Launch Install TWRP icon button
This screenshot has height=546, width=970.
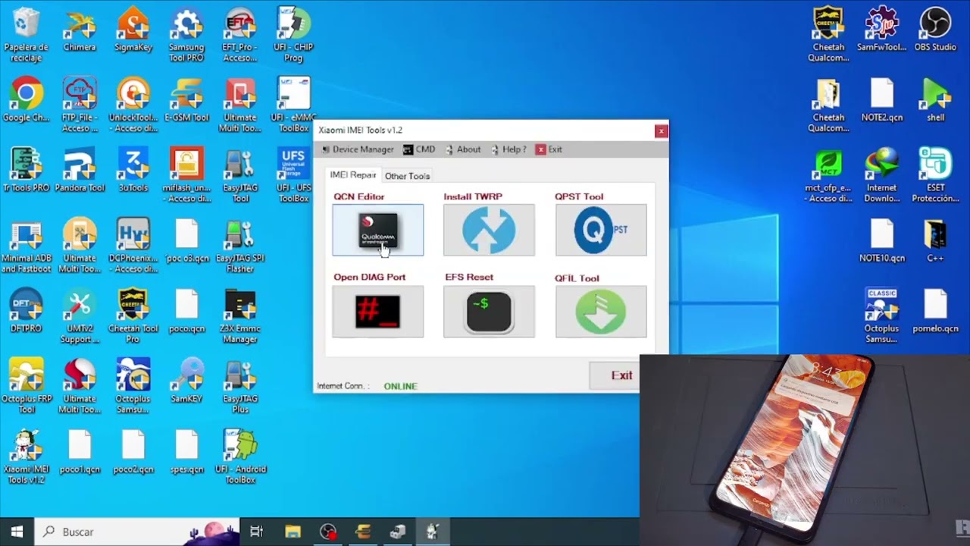click(489, 230)
